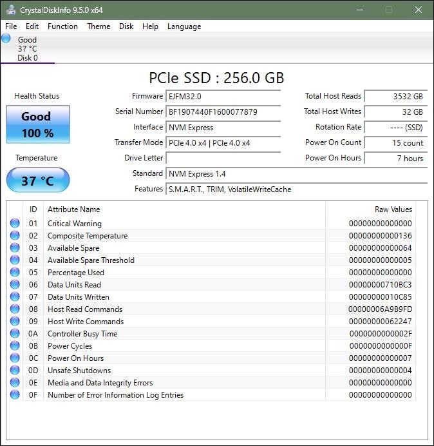Open the Edit menu
434x446 pixels.
[32, 26]
